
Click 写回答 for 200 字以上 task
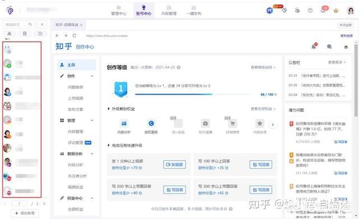[x=174, y=190]
